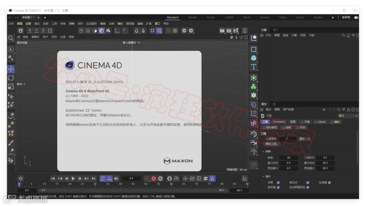Switch the 新界面 toggle
This screenshot has width=366, height=206.
[x=356, y=18]
